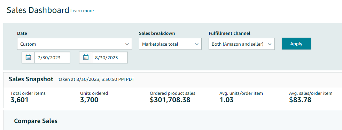Click the Units ordered value 3,700
The image size is (342, 130).
coord(89,100)
